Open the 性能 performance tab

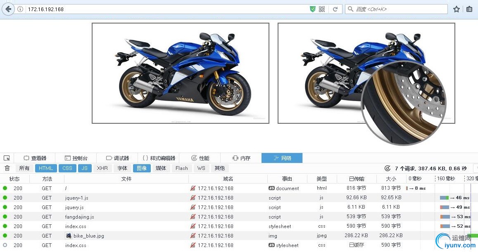click(200, 158)
